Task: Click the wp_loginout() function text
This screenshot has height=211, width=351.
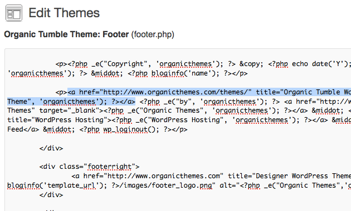Action: pos(131,129)
